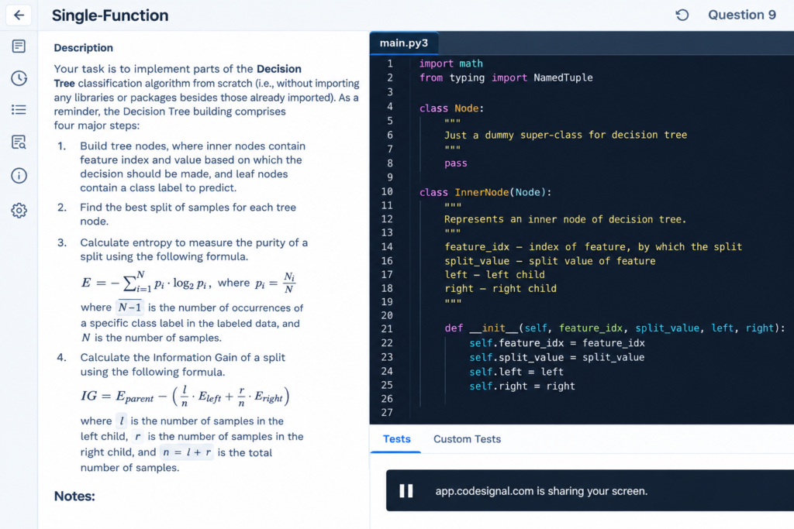Image resolution: width=794 pixels, height=529 pixels.
Task: Click code line 'class InnerNode(Node):'
Action: coord(485,192)
